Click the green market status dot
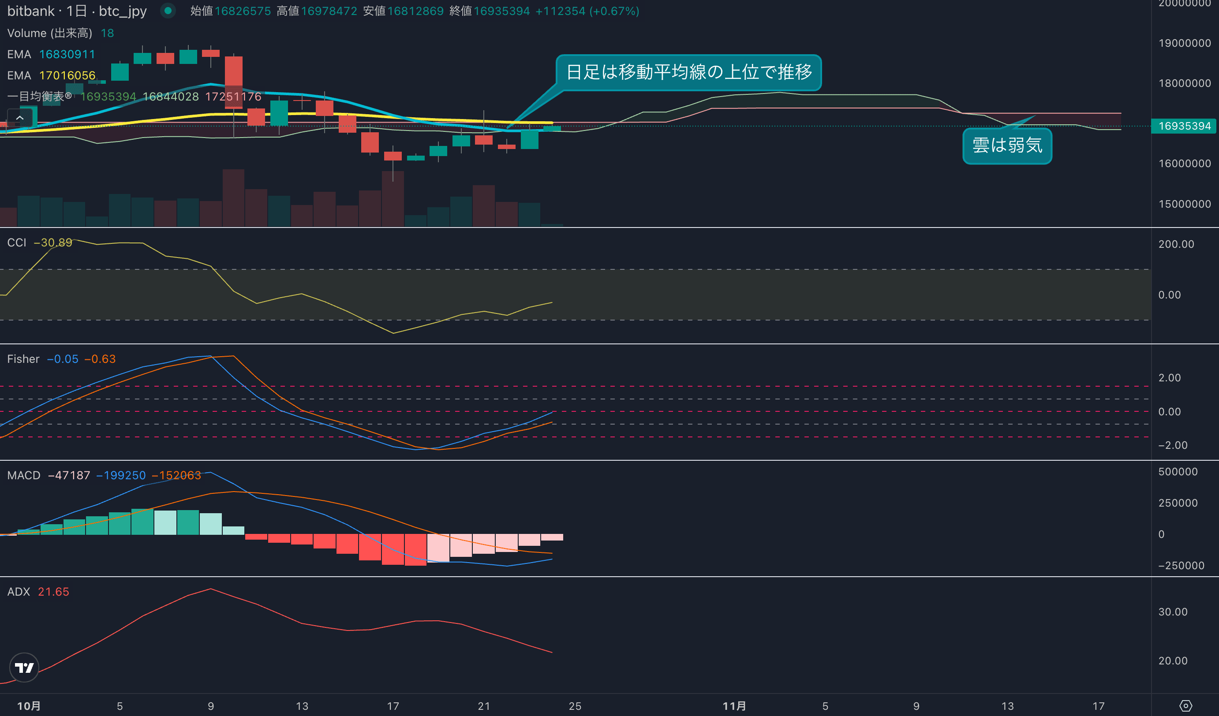Image resolution: width=1219 pixels, height=716 pixels. 168,11
